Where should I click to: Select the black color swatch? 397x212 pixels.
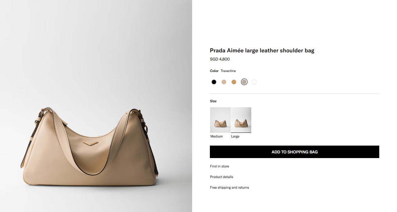coord(214,82)
